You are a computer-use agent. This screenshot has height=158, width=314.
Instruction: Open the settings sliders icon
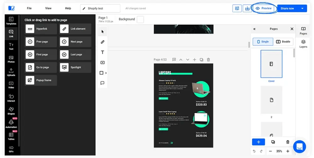(237, 8)
